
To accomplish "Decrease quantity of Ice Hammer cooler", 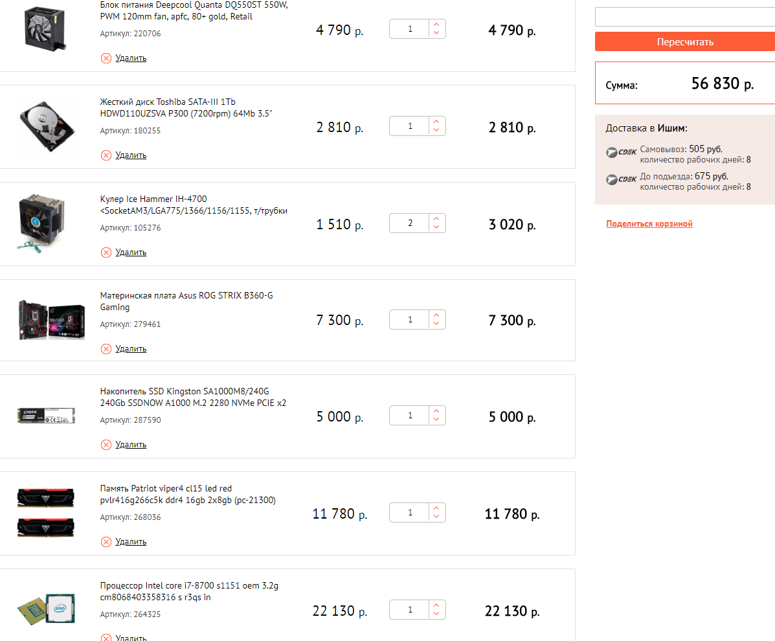I will (x=436, y=228).
